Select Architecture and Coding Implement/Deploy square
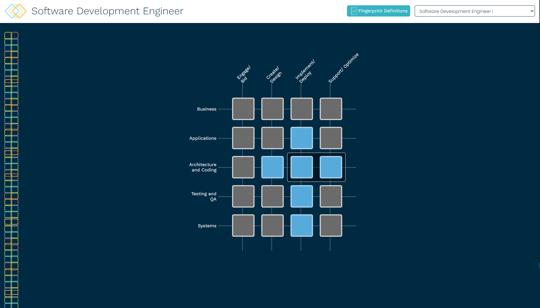This screenshot has width=540, height=308. pyautogui.click(x=301, y=167)
